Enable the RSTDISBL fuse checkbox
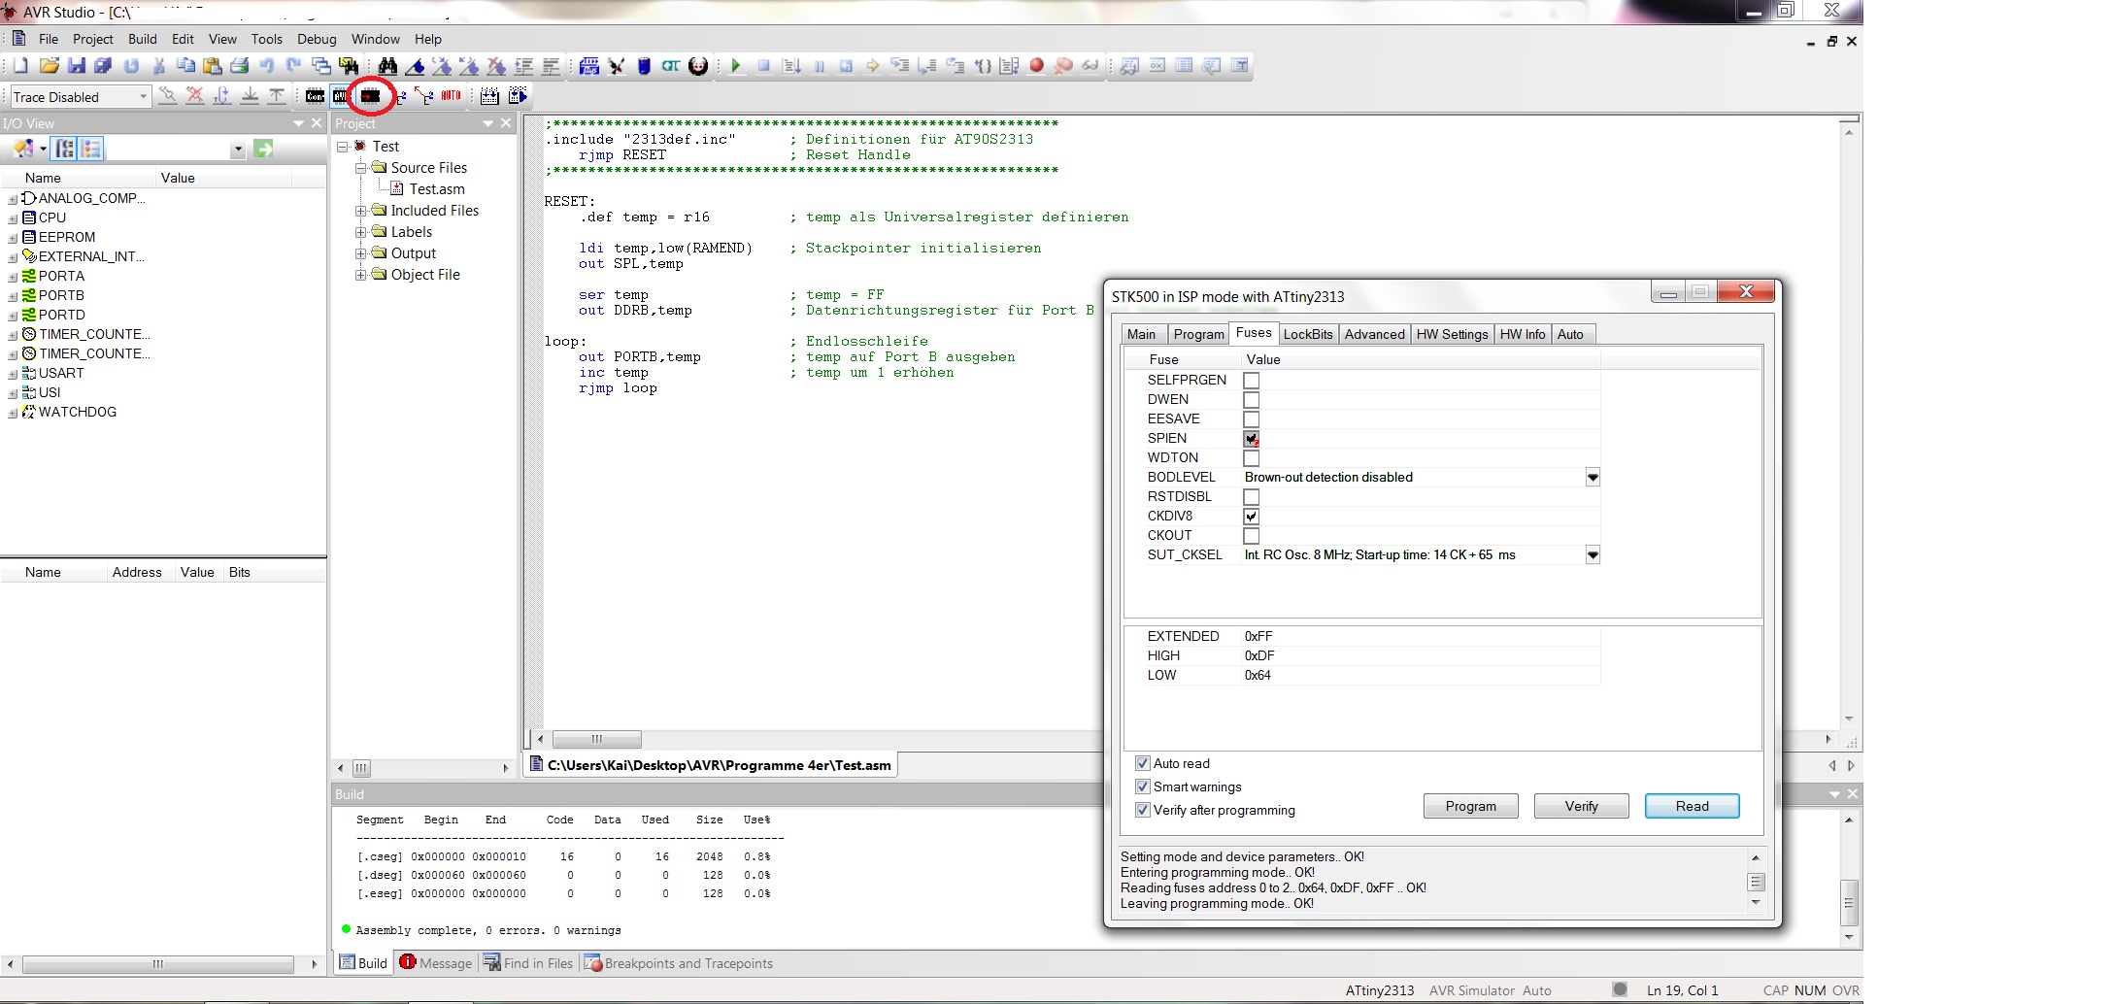The width and height of the screenshot is (2113, 1004). tap(1251, 497)
